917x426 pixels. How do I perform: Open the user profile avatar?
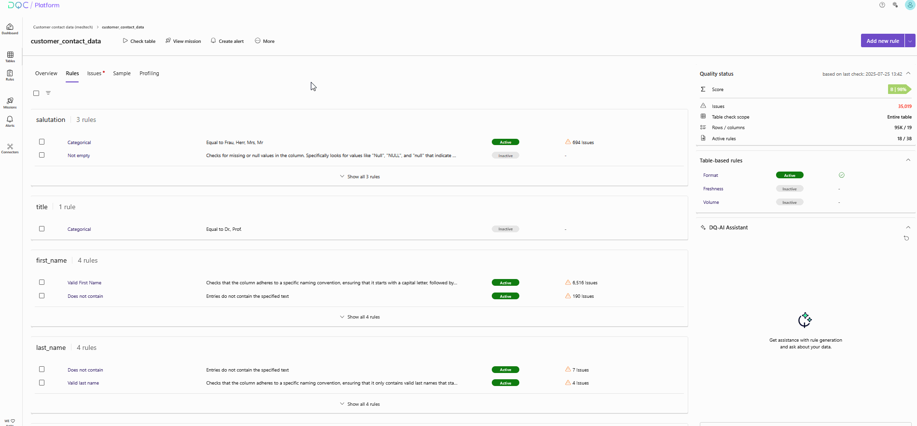tap(910, 5)
